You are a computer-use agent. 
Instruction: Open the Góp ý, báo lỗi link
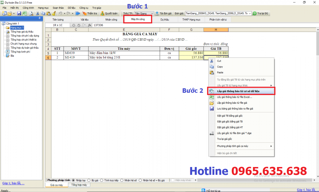13,183
